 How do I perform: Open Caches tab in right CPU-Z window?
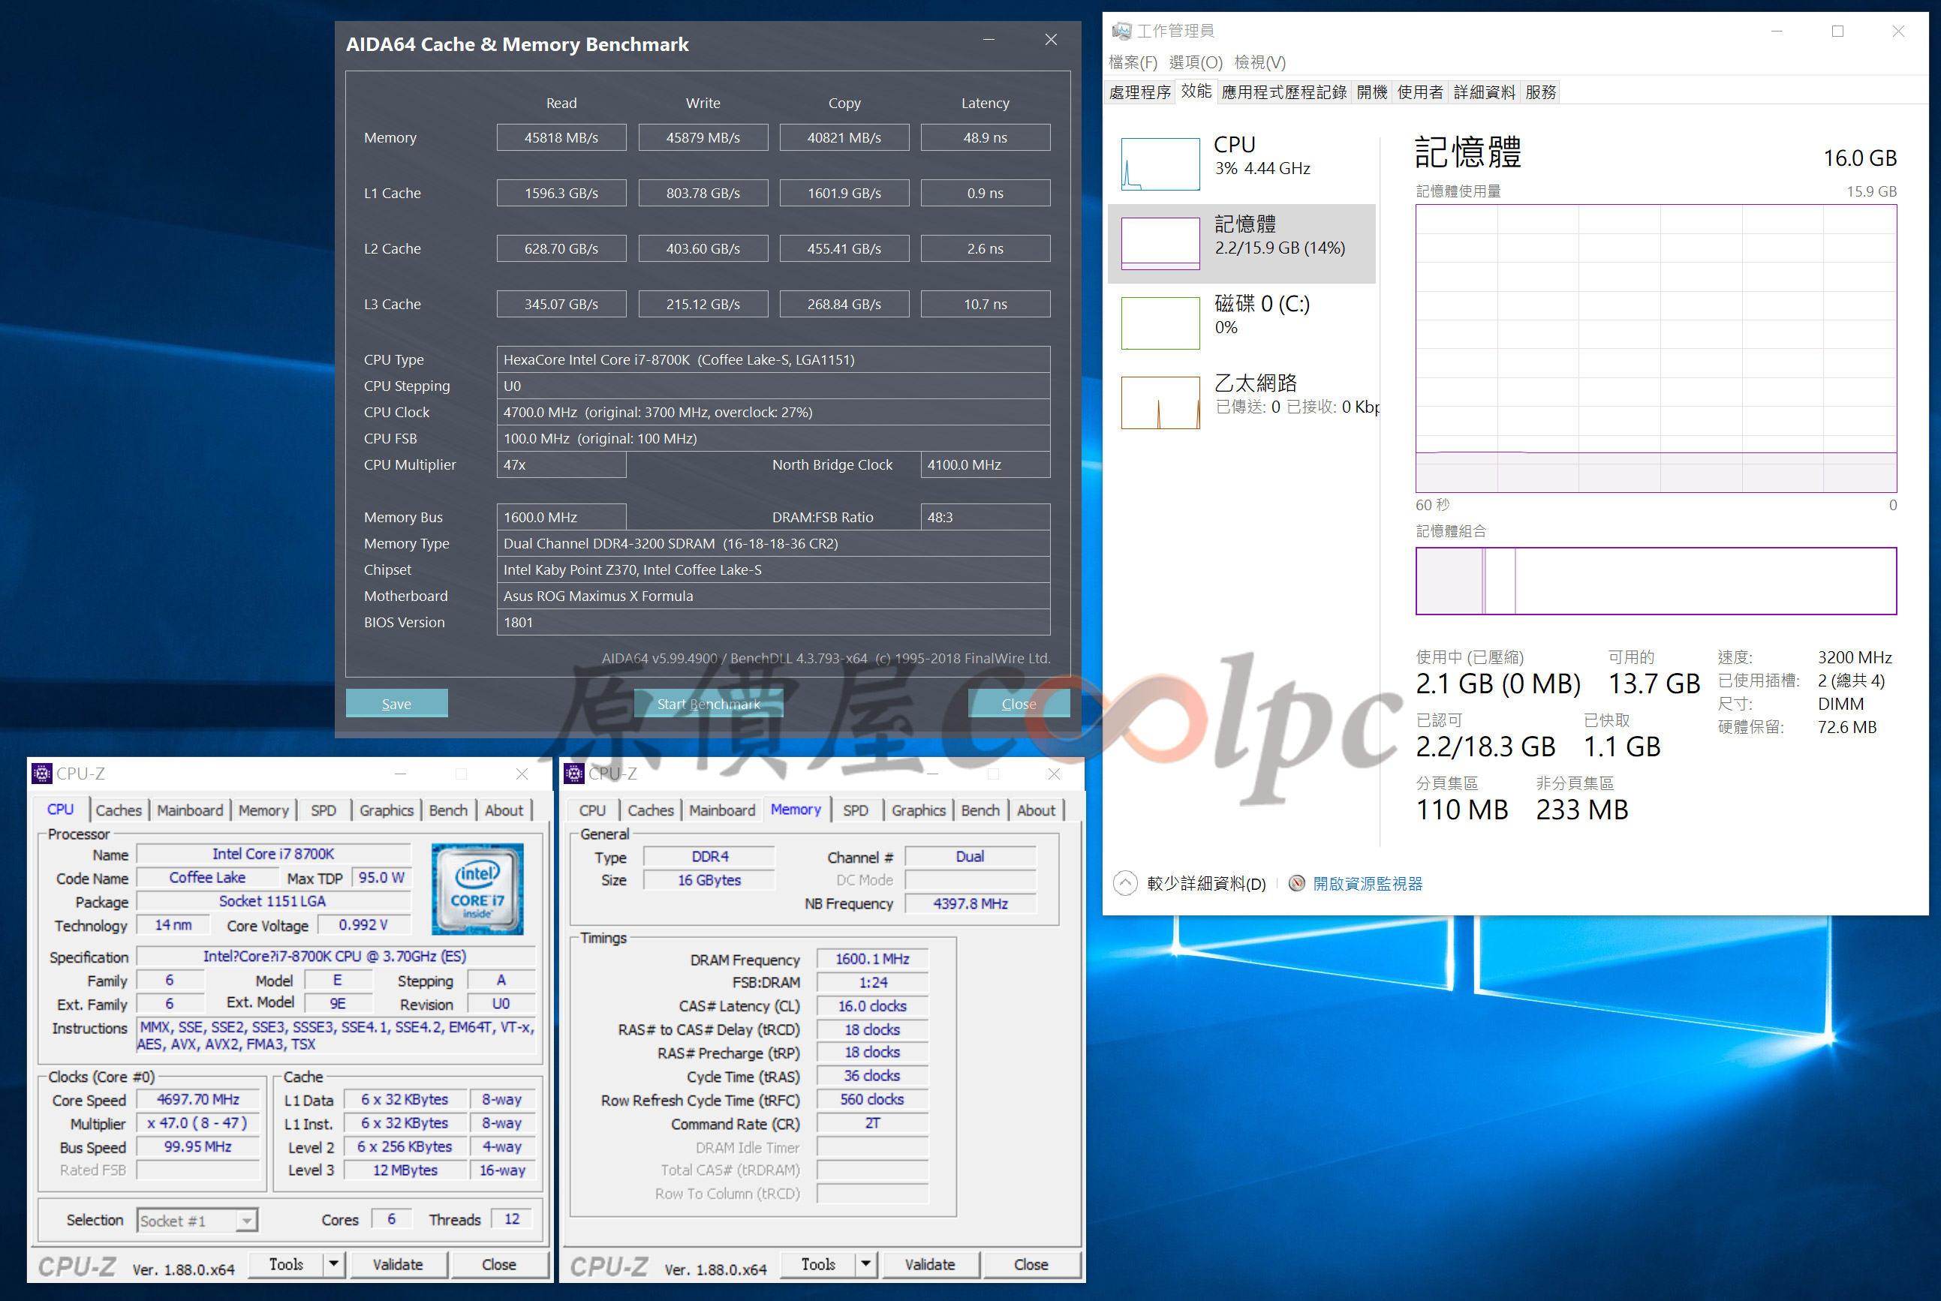[651, 810]
